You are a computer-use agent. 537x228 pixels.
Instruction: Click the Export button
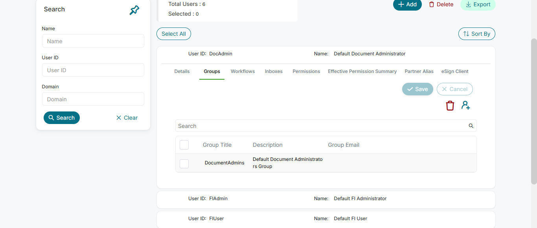point(478,5)
